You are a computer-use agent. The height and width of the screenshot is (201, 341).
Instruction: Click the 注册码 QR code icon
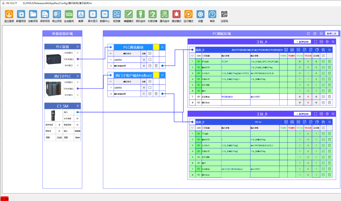click(224, 15)
